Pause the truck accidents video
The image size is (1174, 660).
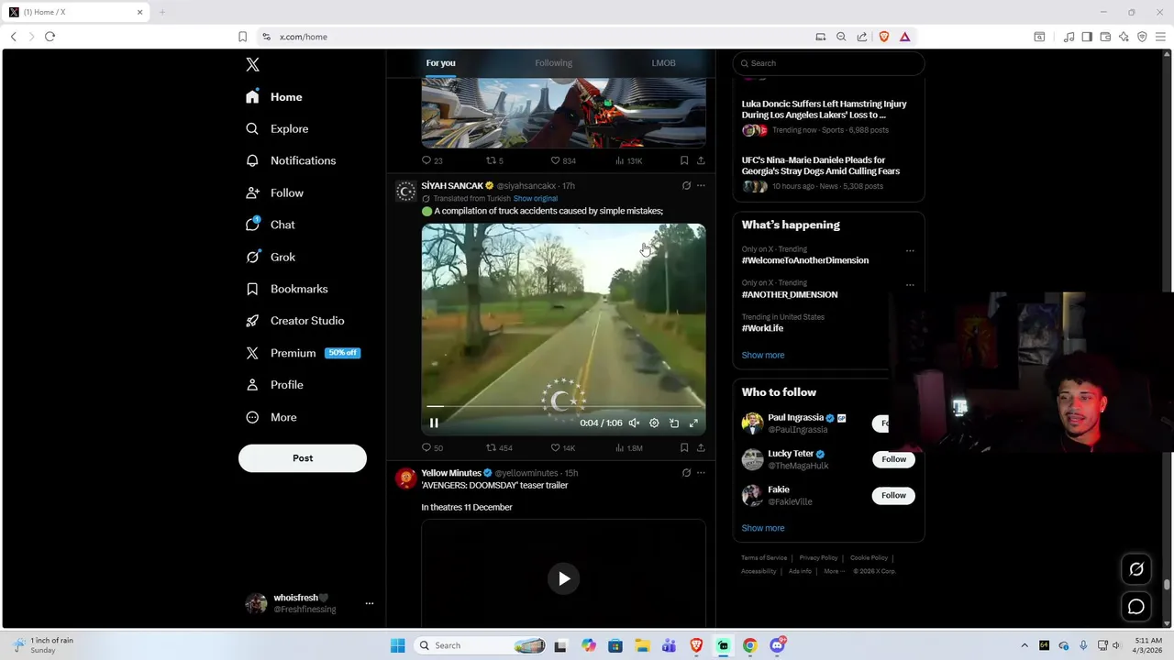pyautogui.click(x=434, y=423)
